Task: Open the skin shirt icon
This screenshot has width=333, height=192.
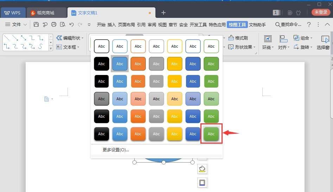Action: pyautogui.click(x=299, y=13)
